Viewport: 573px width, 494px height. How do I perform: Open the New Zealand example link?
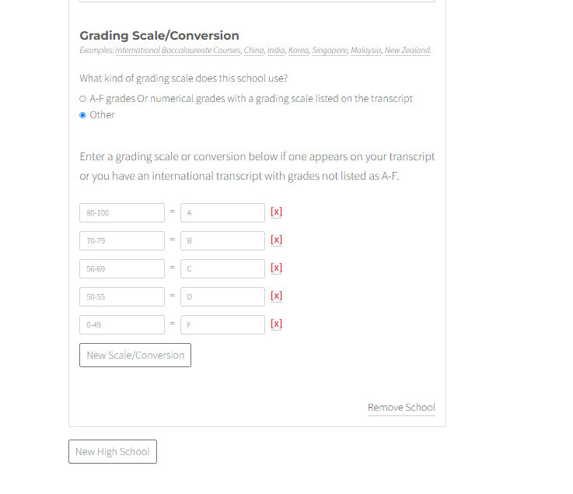point(407,50)
